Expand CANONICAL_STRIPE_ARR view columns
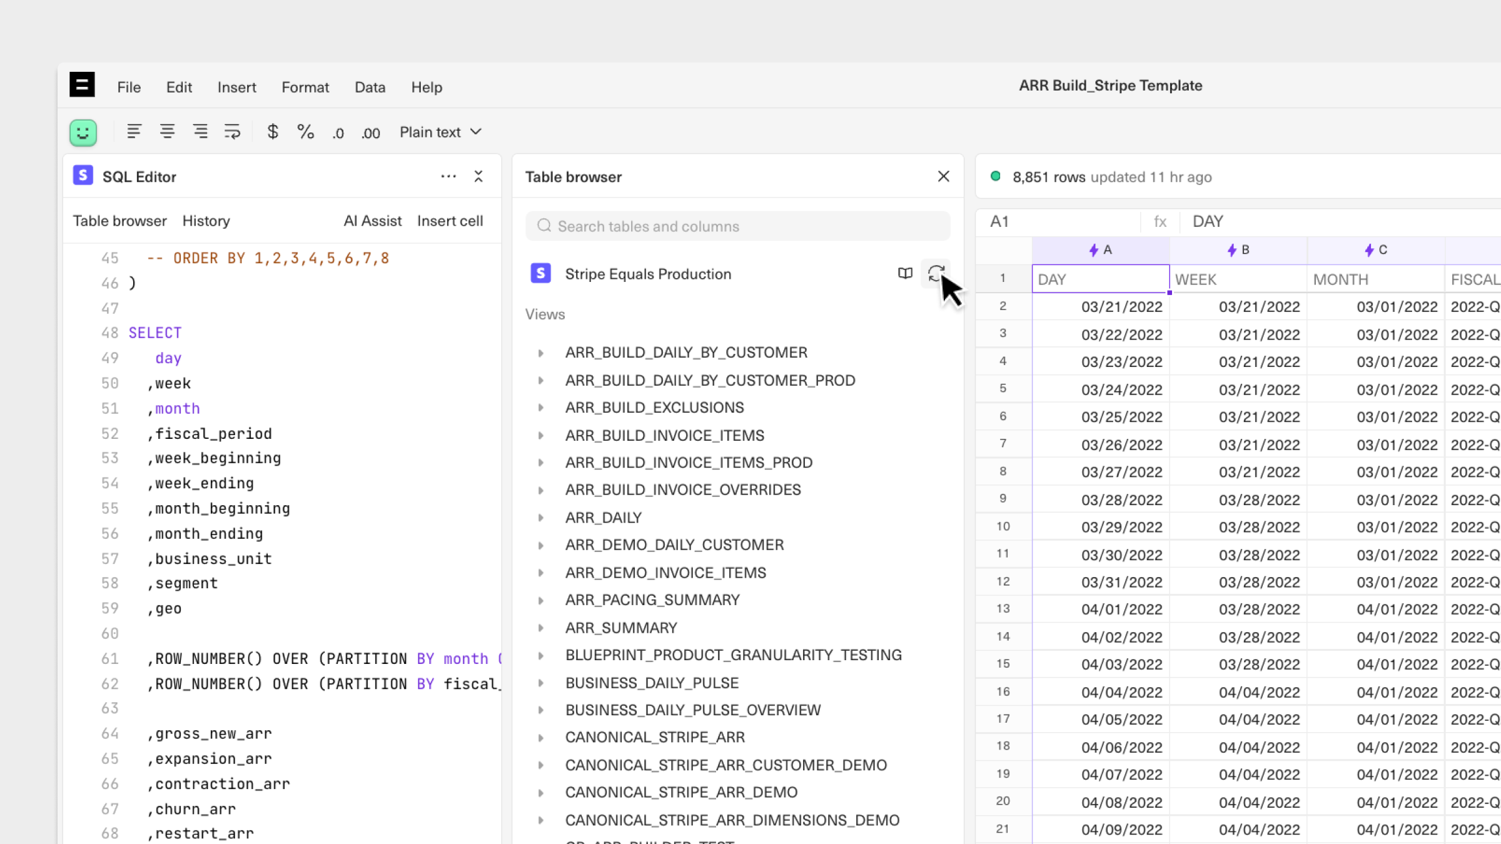The image size is (1501, 844). (541, 738)
